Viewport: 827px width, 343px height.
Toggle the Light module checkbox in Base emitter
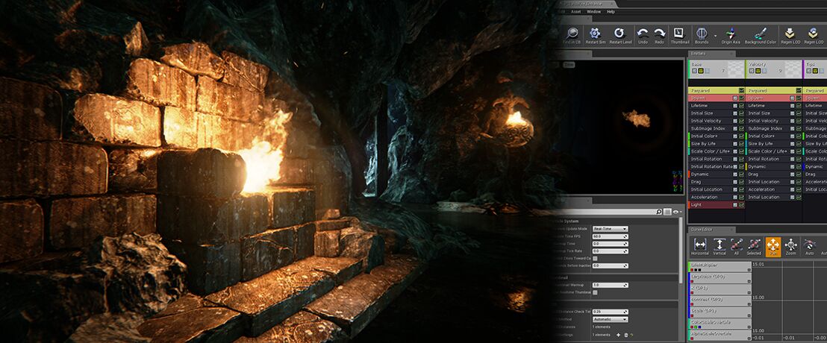click(741, 204)
